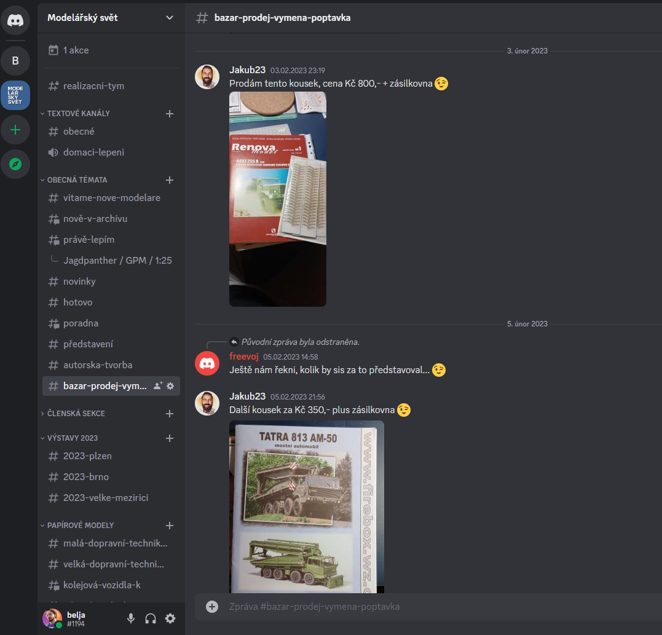Viewport: 662px width, 635px height.
Task: Open Jakub23 avatar on 03.02.2023 message
Action: coord(207,77)
